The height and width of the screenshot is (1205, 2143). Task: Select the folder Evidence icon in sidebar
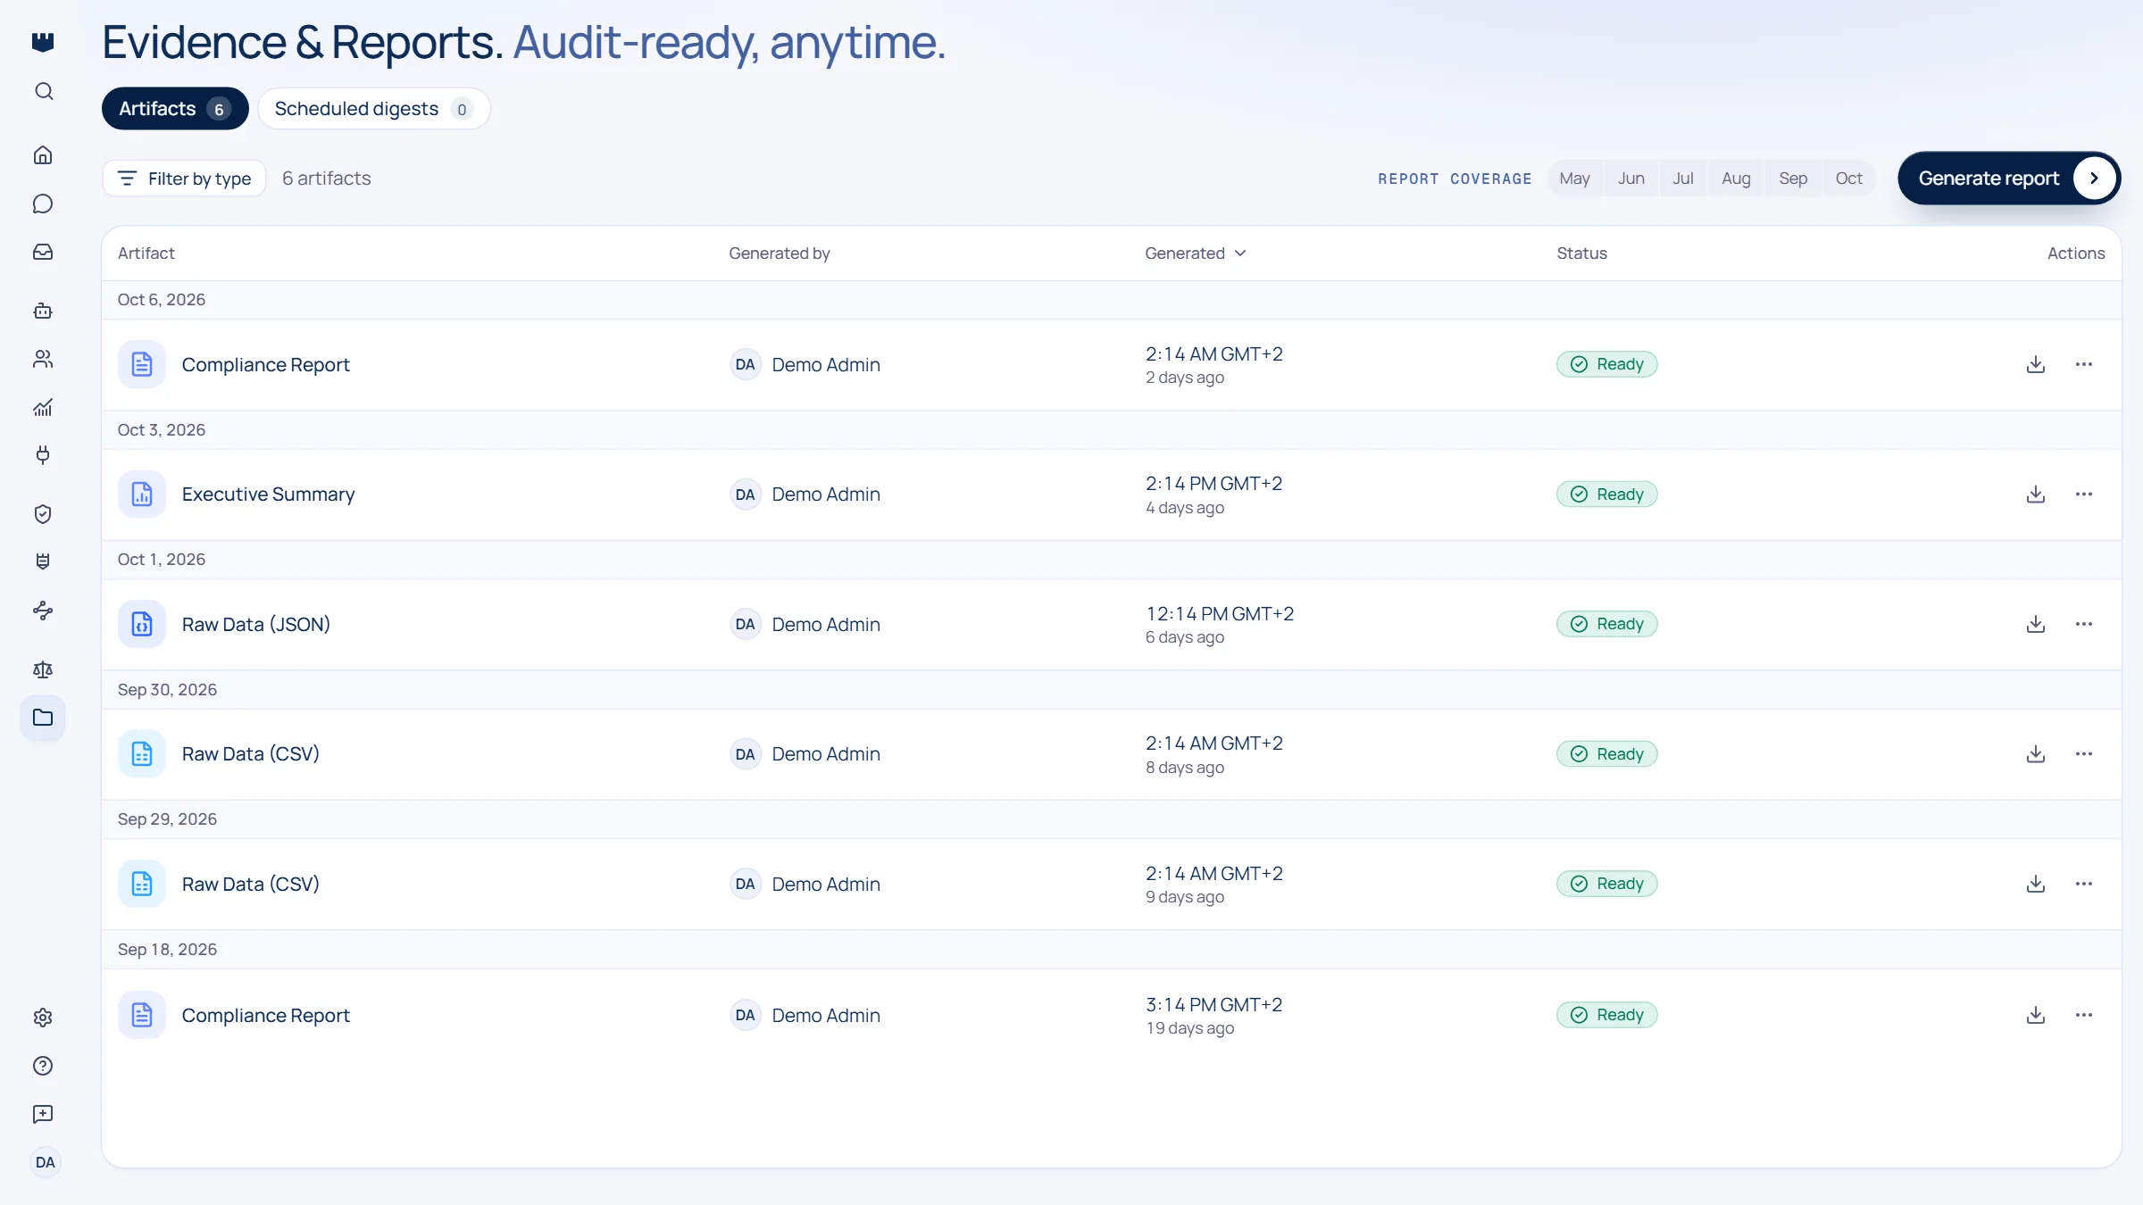[x=43, y=718]
